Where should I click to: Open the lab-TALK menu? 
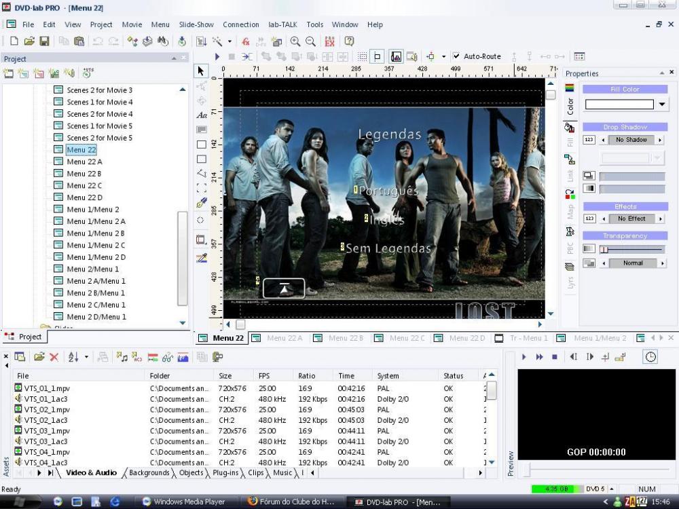point(282,24)
